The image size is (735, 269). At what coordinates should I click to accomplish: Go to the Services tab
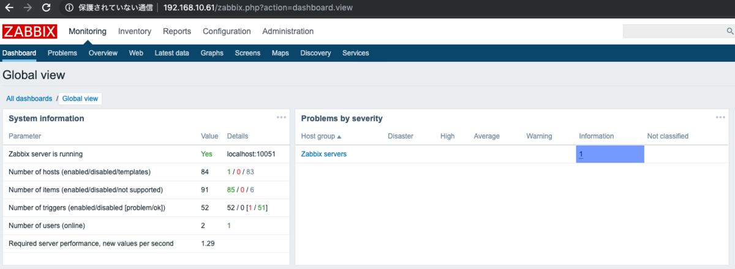tap(356, 53)
